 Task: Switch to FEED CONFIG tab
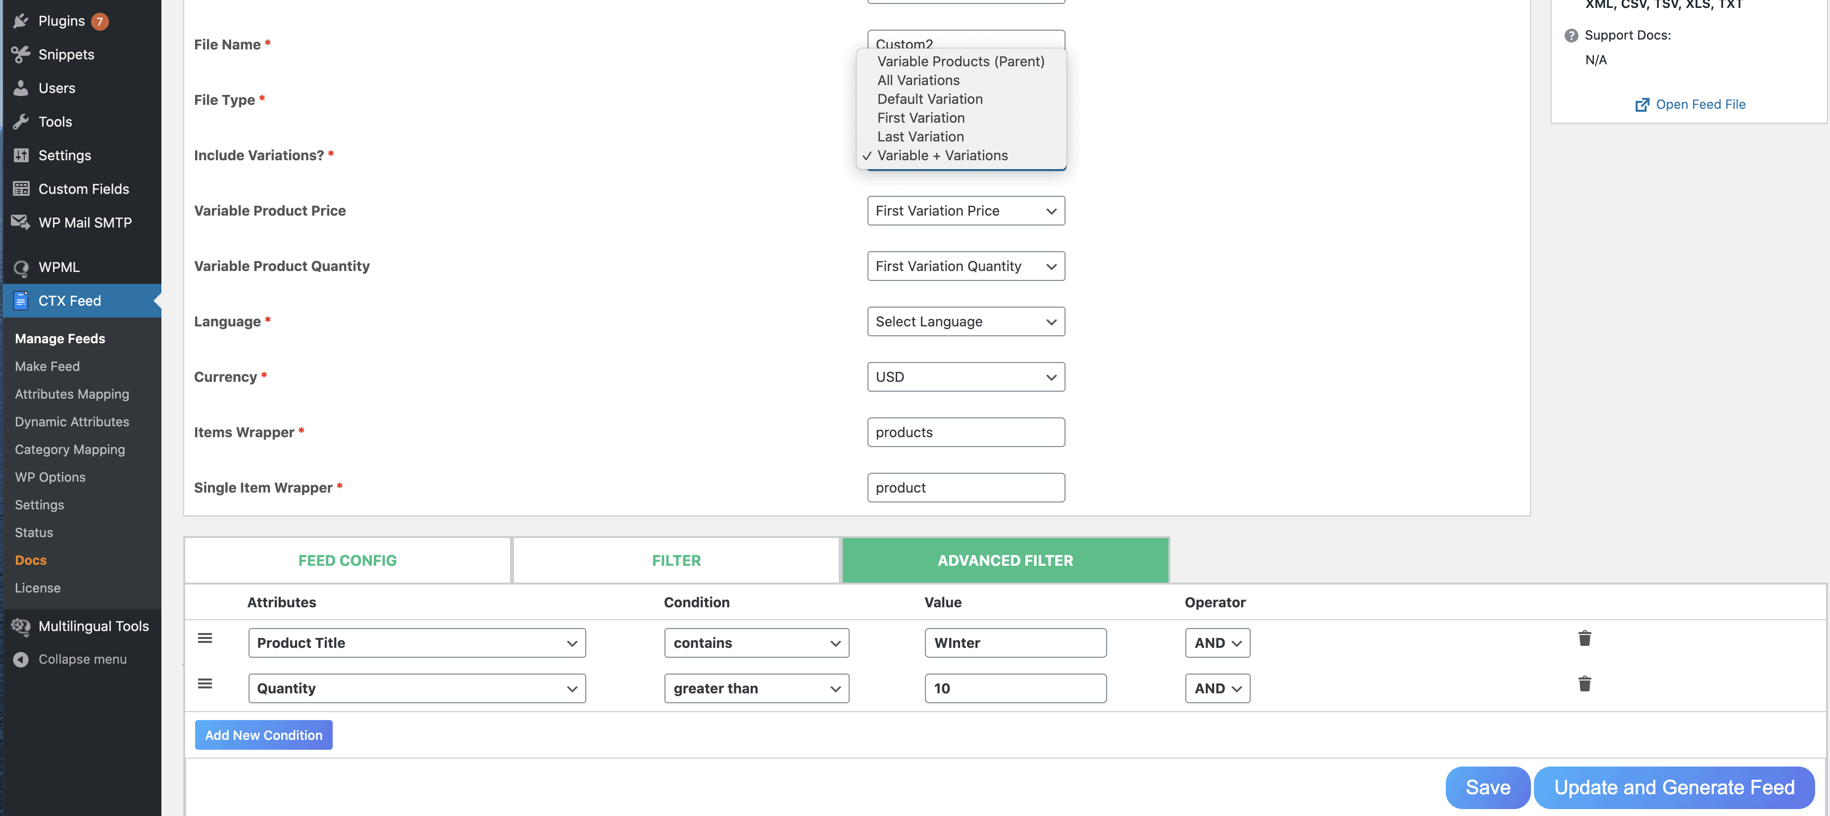(x=347, y=559)
